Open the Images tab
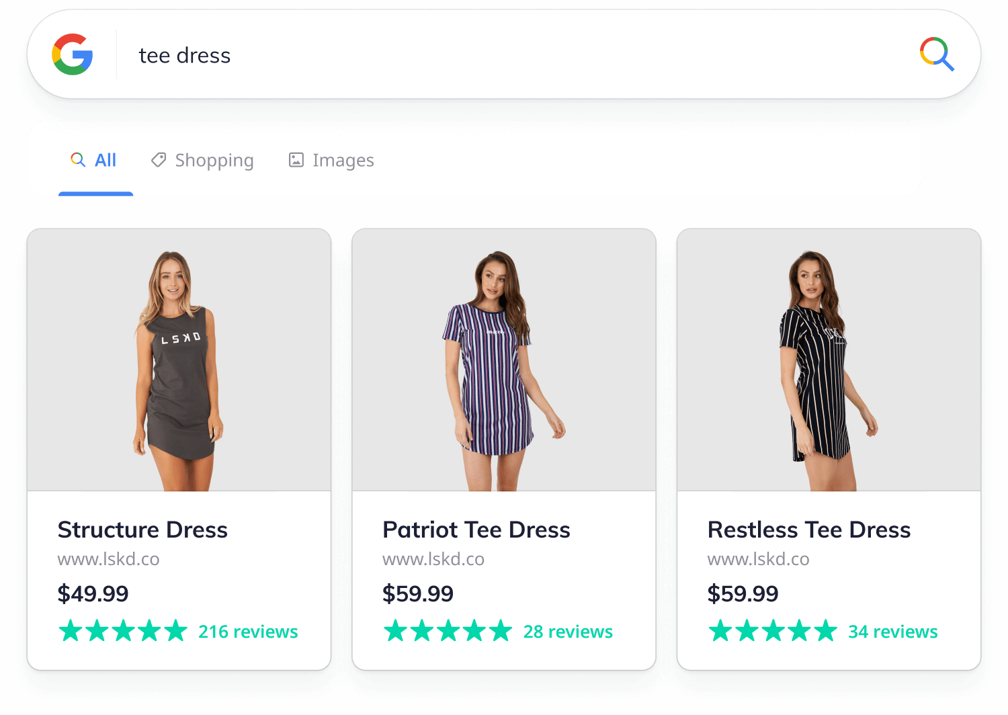 (331, 161)
